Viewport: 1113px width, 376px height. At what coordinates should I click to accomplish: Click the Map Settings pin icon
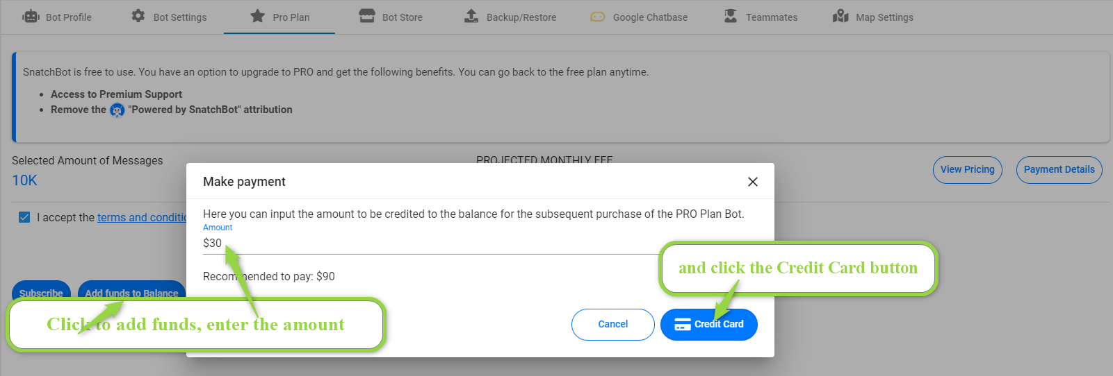click(840, 16)
